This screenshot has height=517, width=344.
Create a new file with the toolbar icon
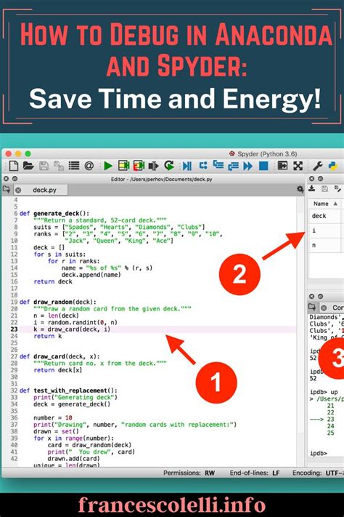tap(14, 166)
